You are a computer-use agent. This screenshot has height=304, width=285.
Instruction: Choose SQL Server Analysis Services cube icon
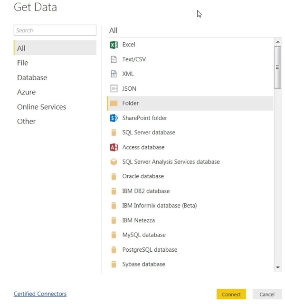(x=114, y=162)
